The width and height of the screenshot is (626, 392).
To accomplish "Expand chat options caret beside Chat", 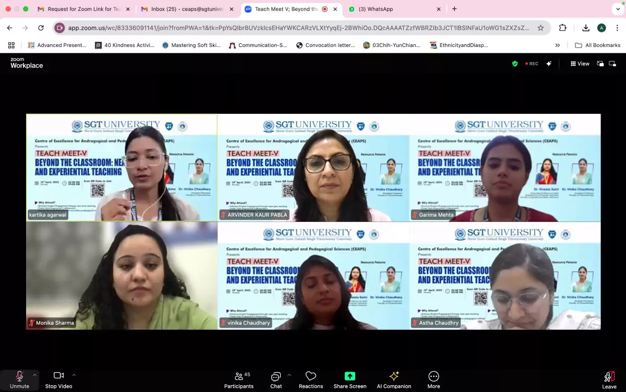I will click(x=289, y=375).
